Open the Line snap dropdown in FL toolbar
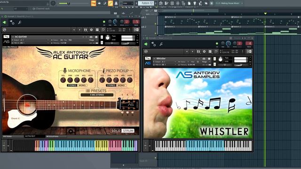Viewport: 301px width, 169px height. [128, 3]
